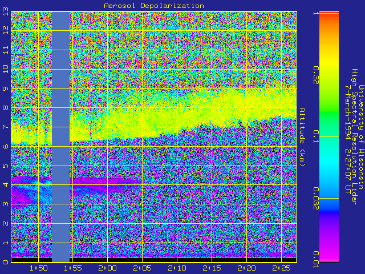
Task: Click the 'Altitude (km)' axis title
Action: pos(302,137)
